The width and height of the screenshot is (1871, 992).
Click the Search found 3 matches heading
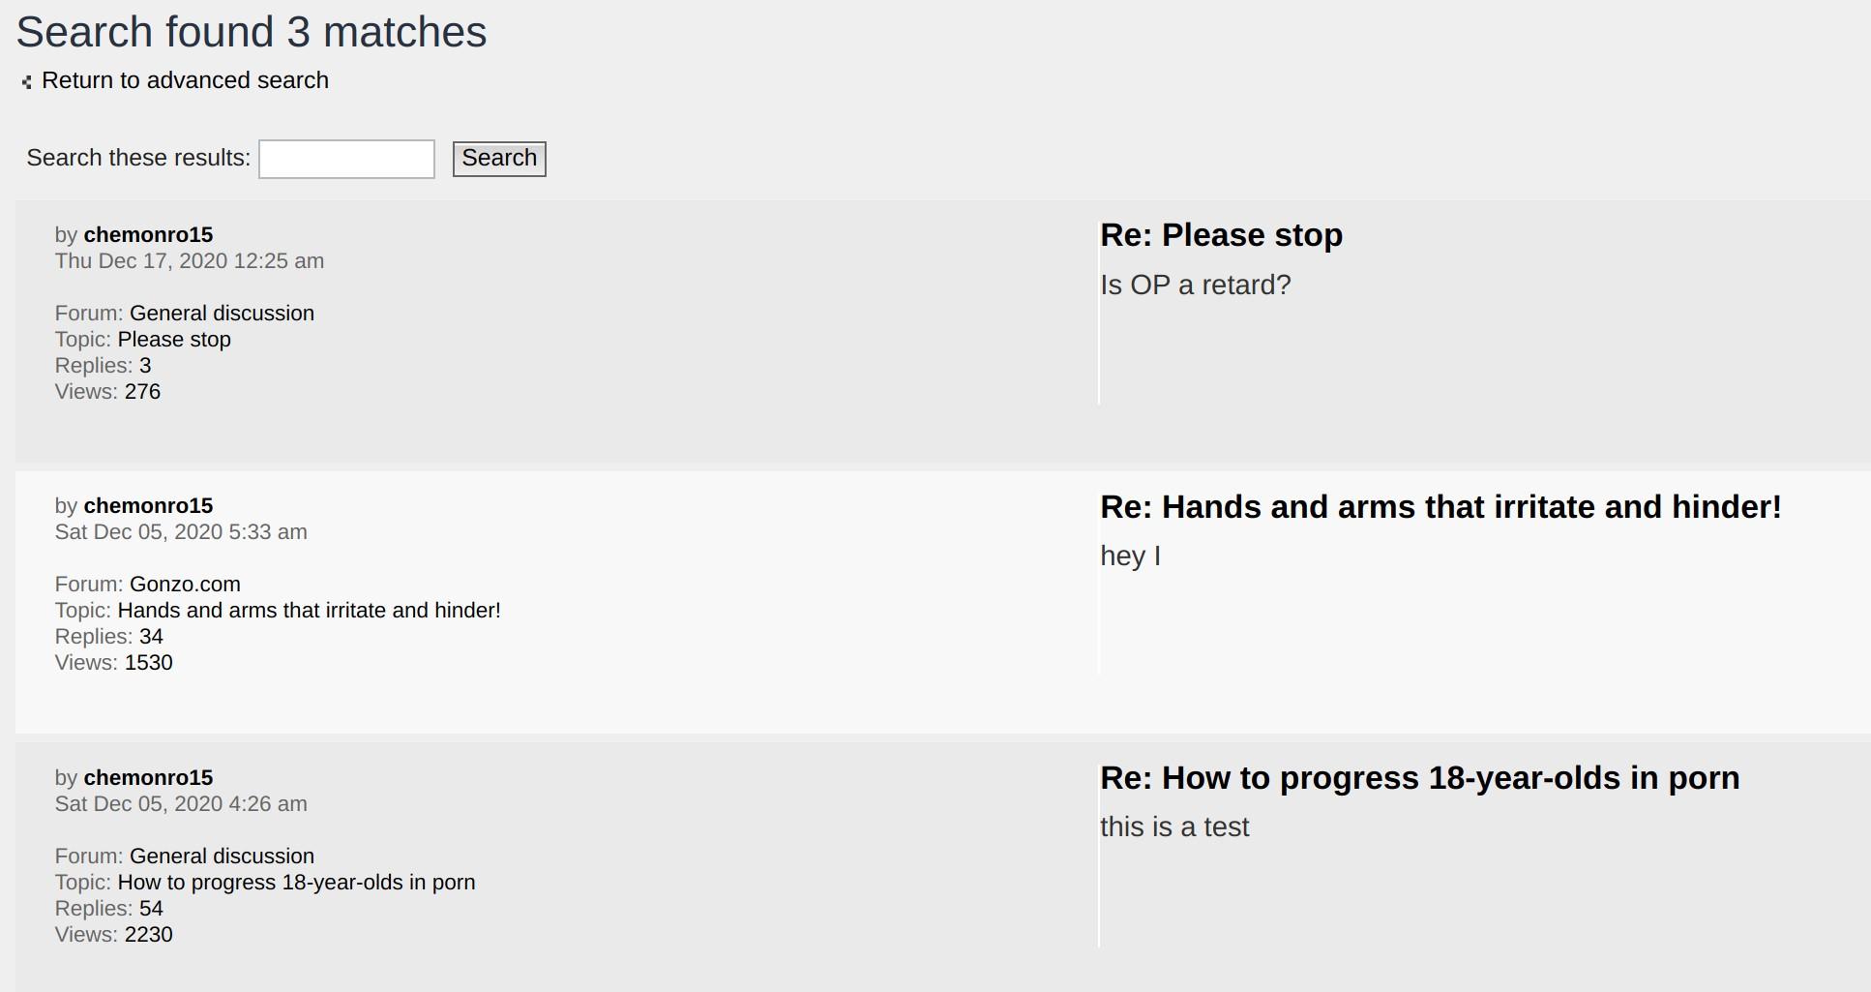252,32
